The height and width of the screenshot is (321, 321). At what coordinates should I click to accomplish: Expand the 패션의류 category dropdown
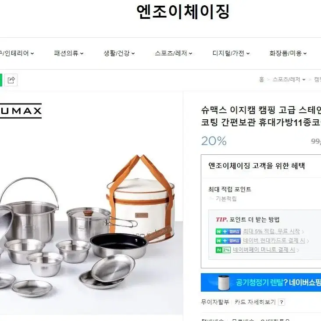click(x=68, y=53)
